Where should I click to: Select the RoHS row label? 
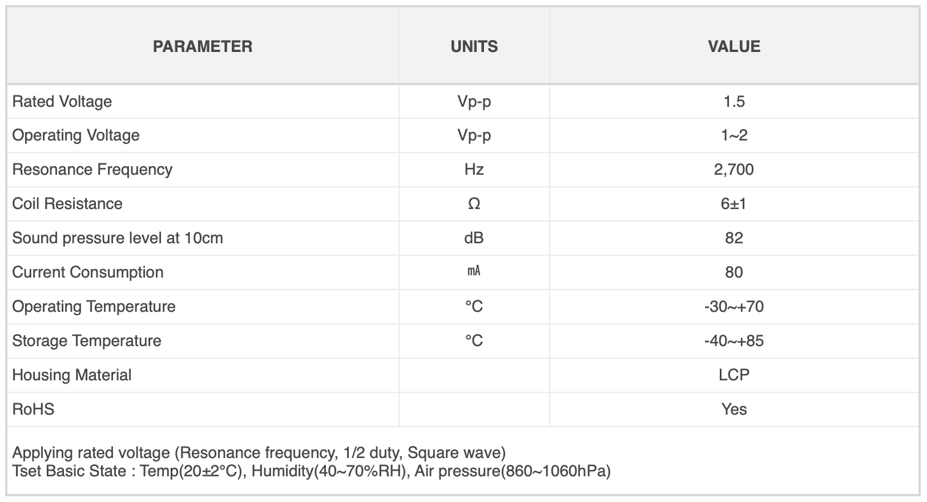tap(33, 409)
